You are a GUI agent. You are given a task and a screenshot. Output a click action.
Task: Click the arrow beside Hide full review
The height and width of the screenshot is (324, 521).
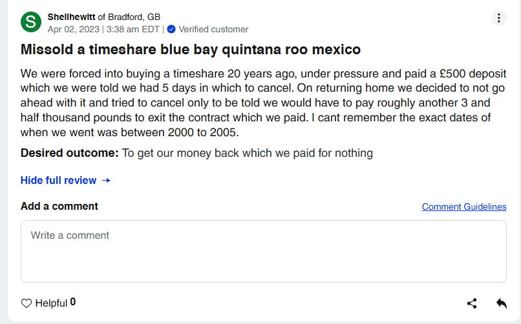tap(107, 181)
